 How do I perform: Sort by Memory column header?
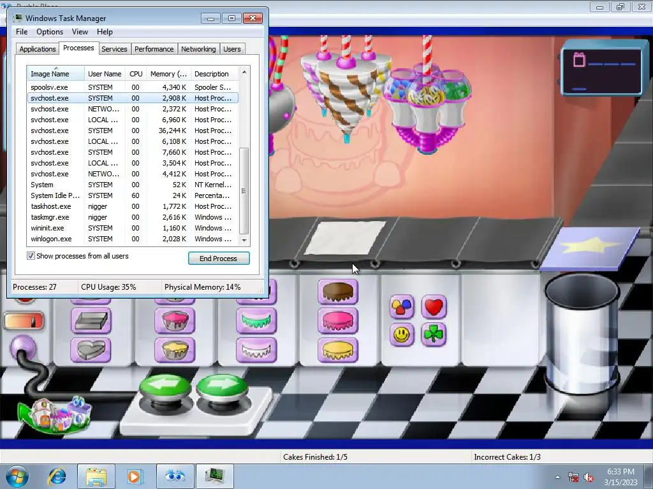coord(168,74)
